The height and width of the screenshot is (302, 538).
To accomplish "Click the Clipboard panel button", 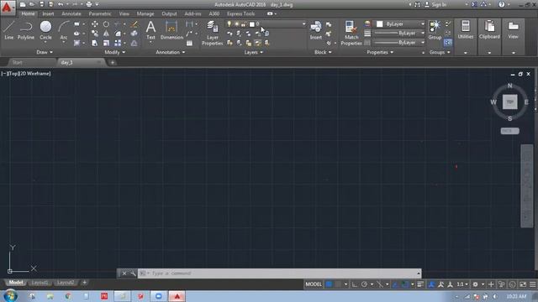I will 489,30.
